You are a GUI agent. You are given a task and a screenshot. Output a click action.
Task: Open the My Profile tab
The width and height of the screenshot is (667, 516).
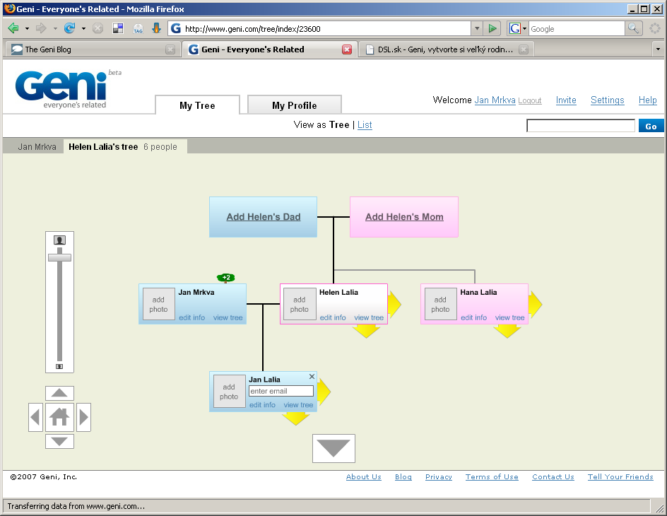295,105
